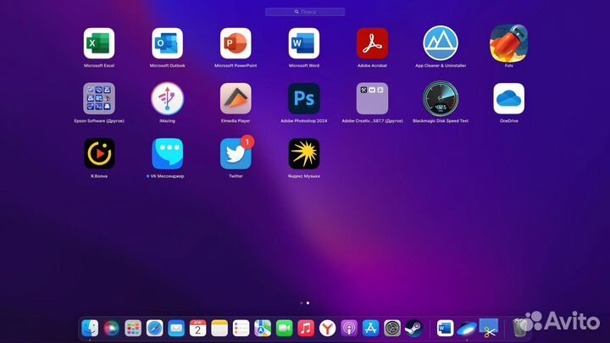Open OneDrive app

click(x=509, y=98)
